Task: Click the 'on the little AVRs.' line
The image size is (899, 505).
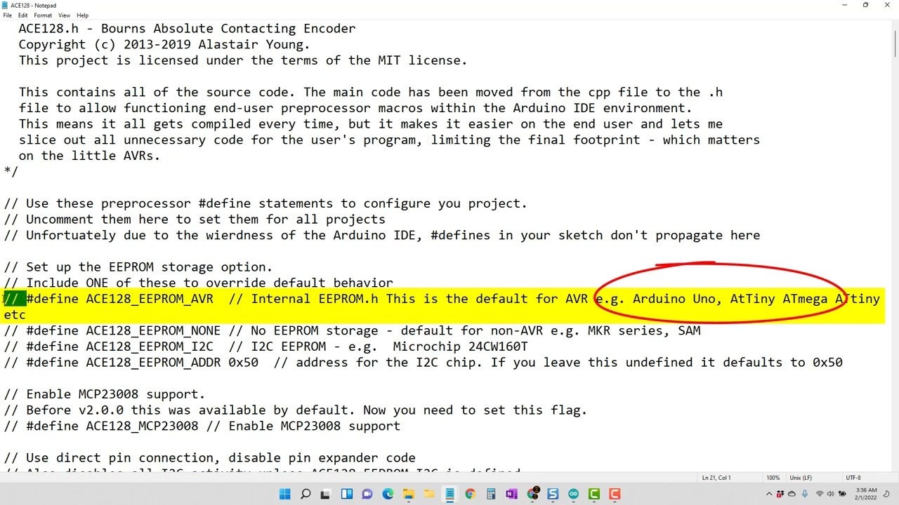Action: 89,156
